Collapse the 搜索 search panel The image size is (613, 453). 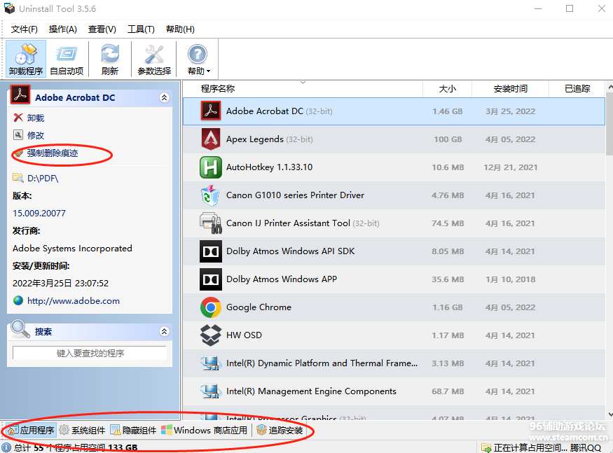pyautogui.click(x=164, y=331)
